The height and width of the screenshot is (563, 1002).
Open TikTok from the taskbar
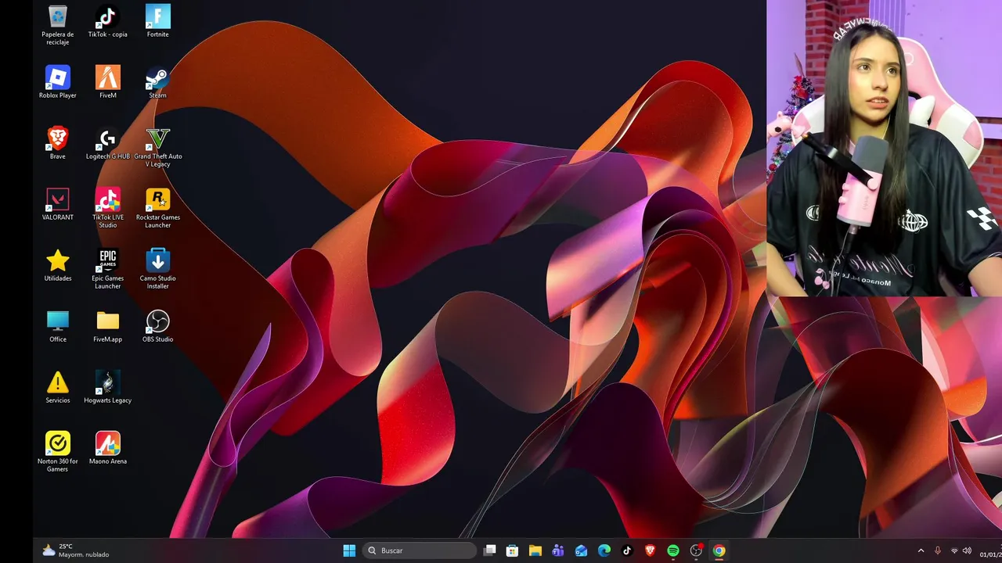pyautogui.click(x=627, y=550)
